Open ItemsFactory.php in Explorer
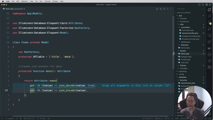The image size is (213, 120). 188,83
